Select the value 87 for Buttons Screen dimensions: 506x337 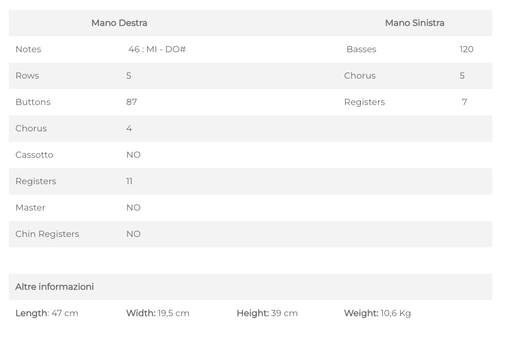coord(132,102)
